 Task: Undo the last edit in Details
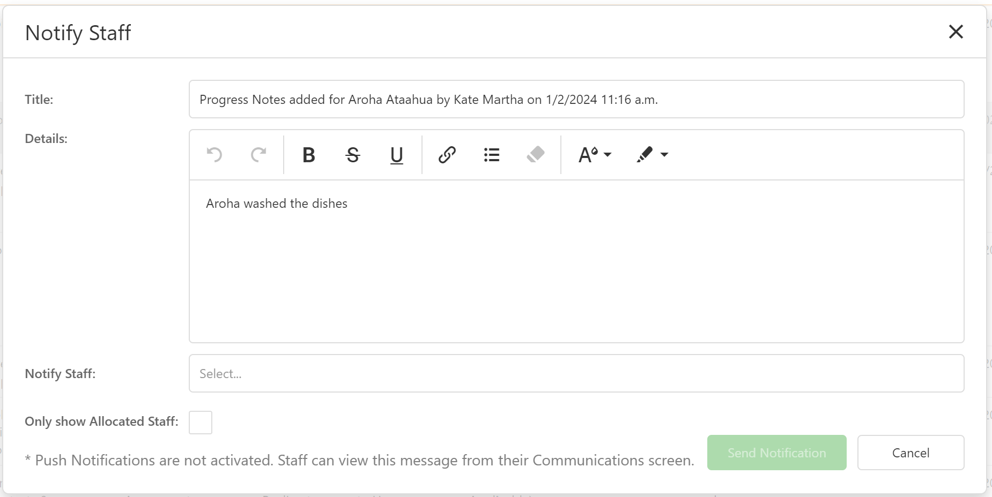[x=214, y=155]
